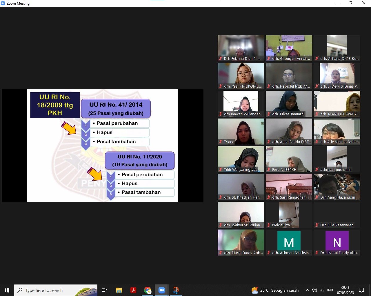This screenshot has height=296, width=371.
Task: Click the volume speaker tray icon
Action: click(314, 290)
